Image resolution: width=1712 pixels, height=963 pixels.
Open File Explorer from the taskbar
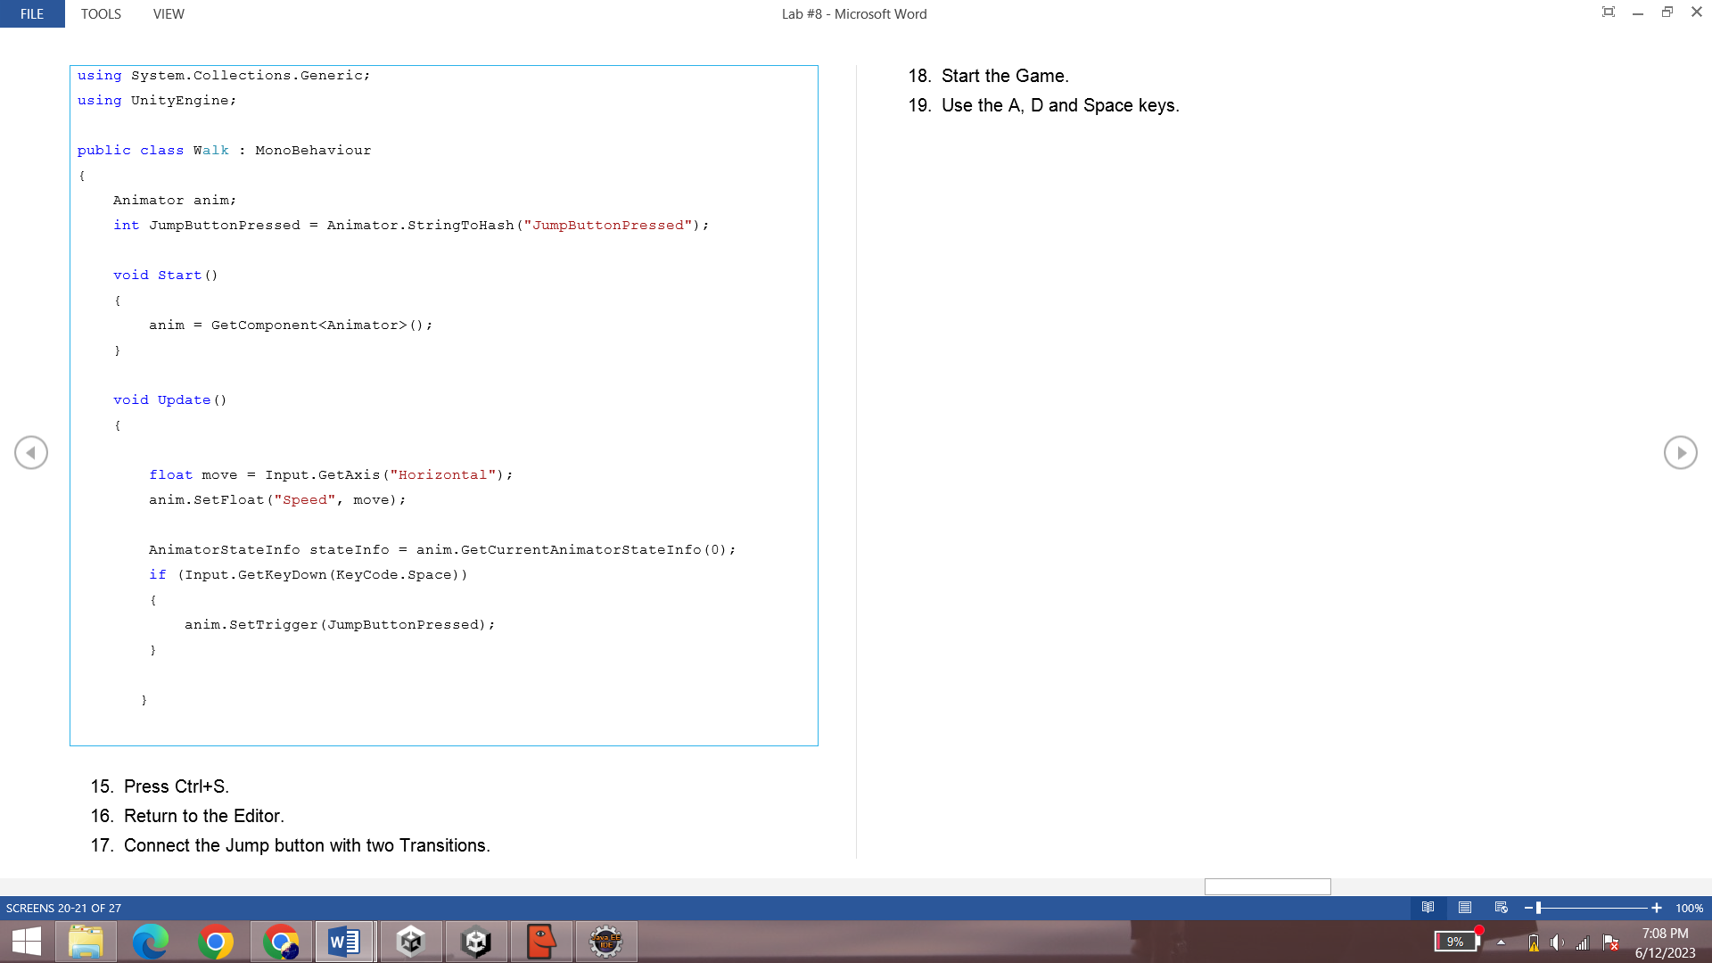pyautogui.click(x=86, y=941)
